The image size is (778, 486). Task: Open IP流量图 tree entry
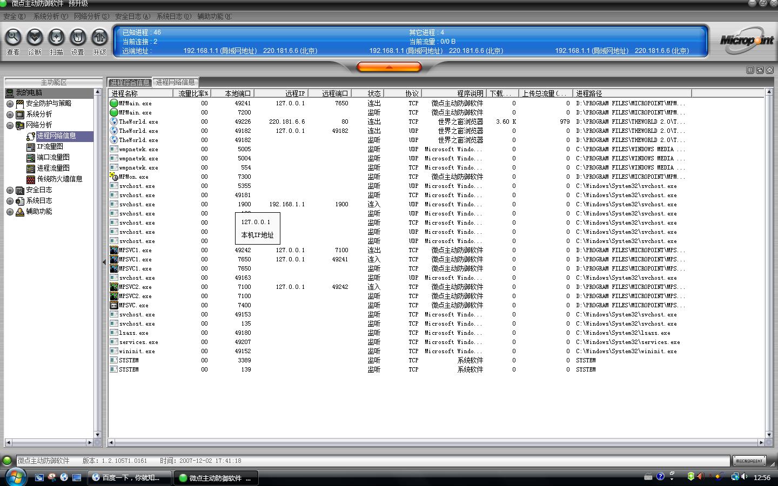click(50, 146)
